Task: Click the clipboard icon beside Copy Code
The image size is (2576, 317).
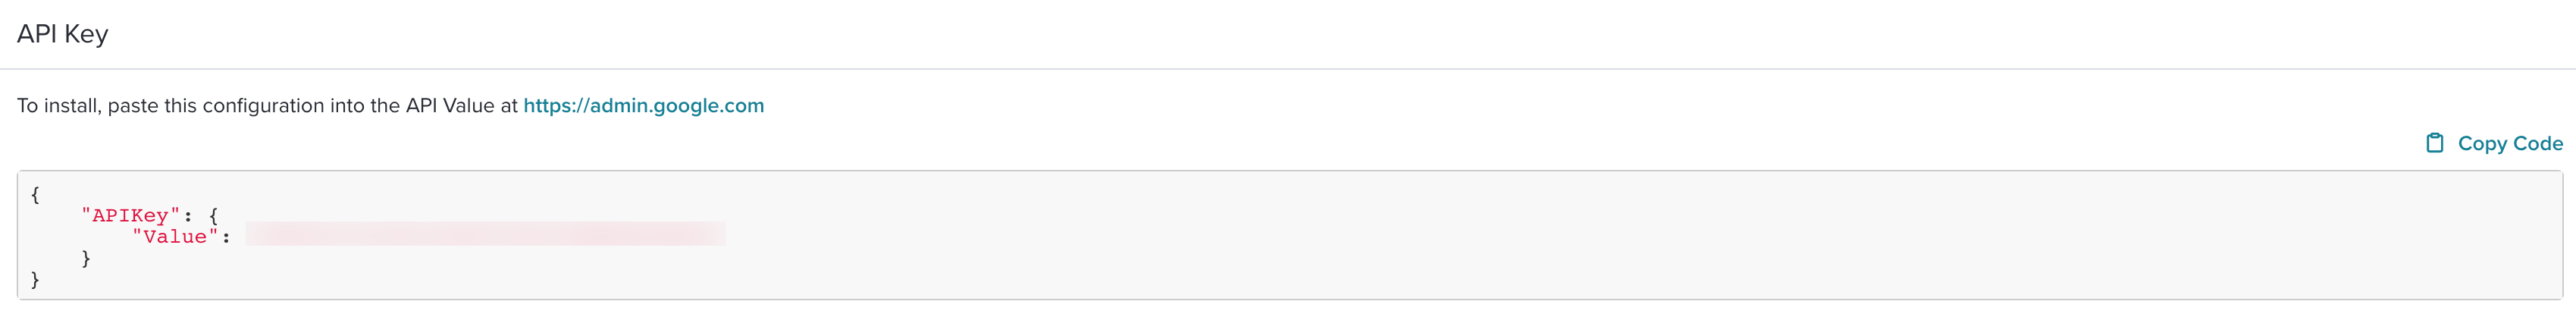Action: point(2434,143)
